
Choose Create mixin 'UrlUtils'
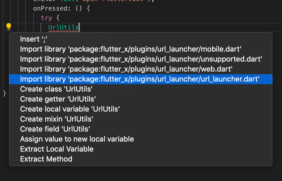141,119
